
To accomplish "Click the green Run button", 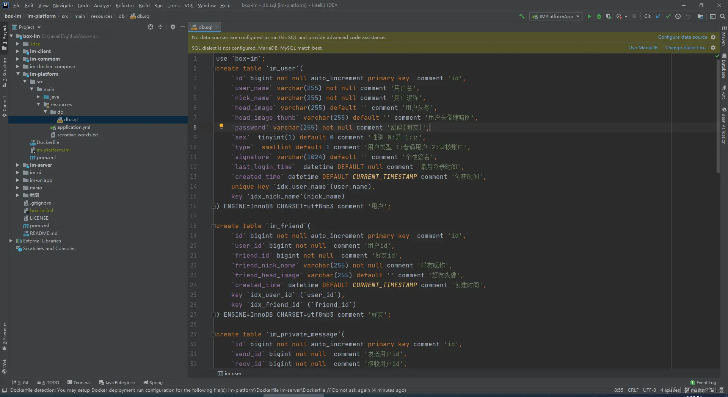I will coord(589,16).
